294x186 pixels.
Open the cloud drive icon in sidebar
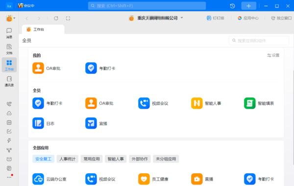point(9,113)
